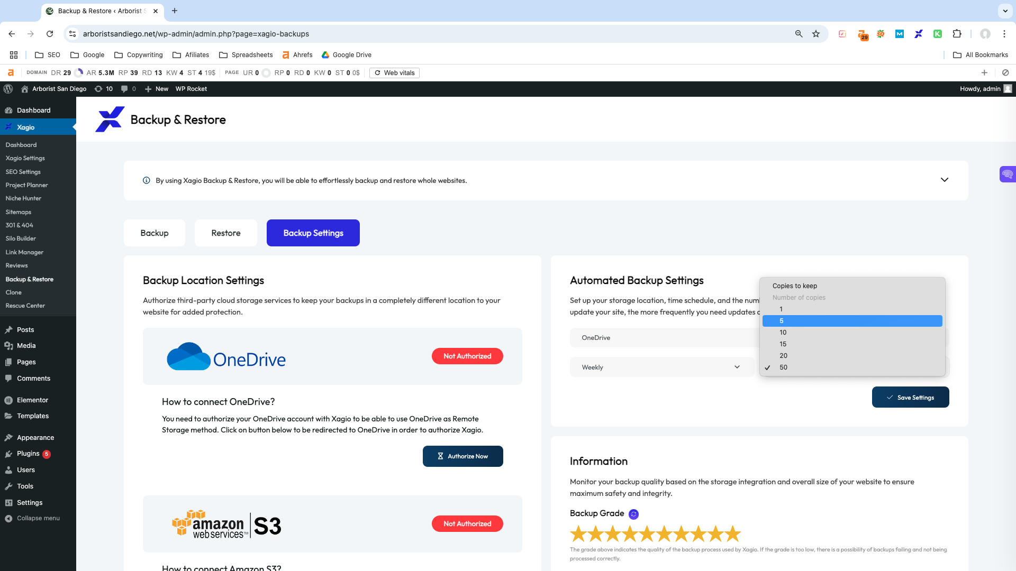The width and height of the screenshot is (1016, 571).
Task: Click the Xagio extension icon in toolbar
Action: 919,34
